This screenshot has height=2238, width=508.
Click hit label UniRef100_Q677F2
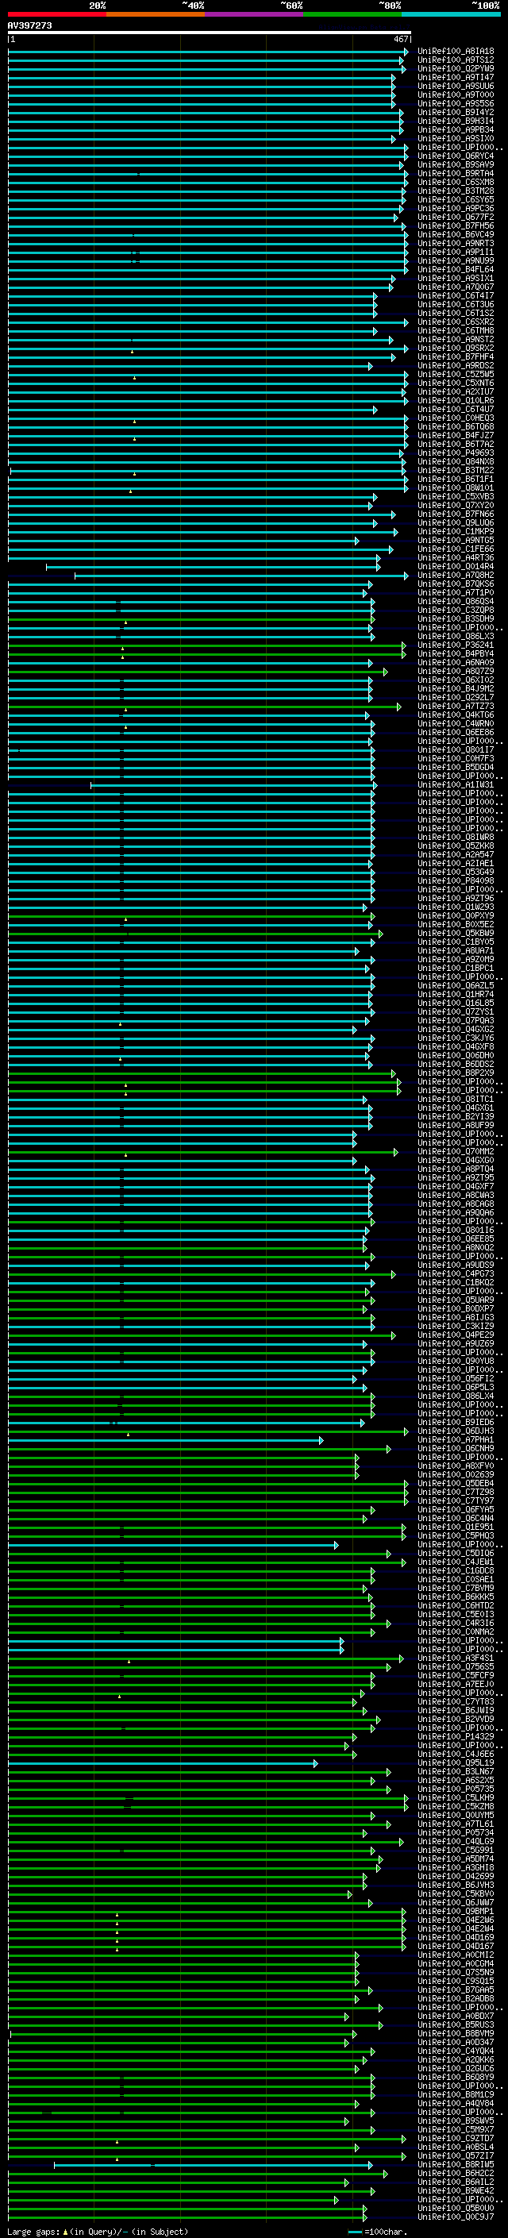tap(456, 218)
